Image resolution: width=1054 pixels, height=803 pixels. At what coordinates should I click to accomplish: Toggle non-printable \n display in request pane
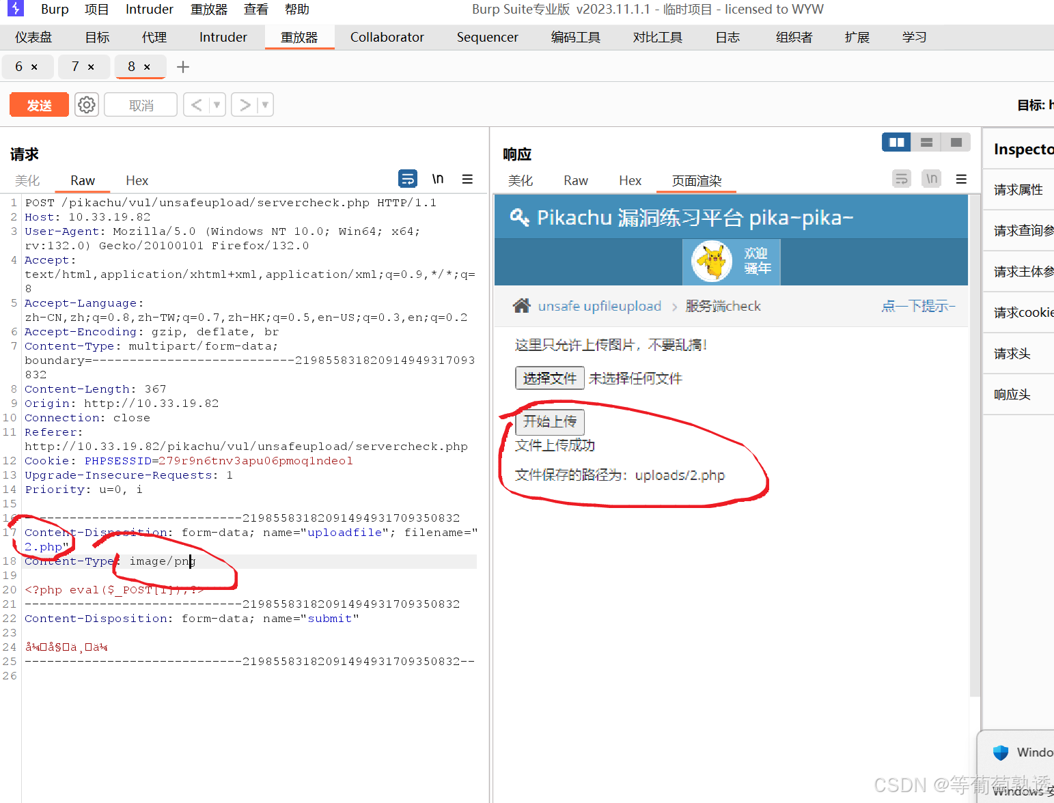click(x=438, y=179)
